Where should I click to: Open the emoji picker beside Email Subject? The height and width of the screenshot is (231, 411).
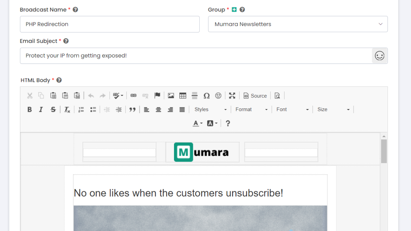pyautogui.click(x=380, y=56)
